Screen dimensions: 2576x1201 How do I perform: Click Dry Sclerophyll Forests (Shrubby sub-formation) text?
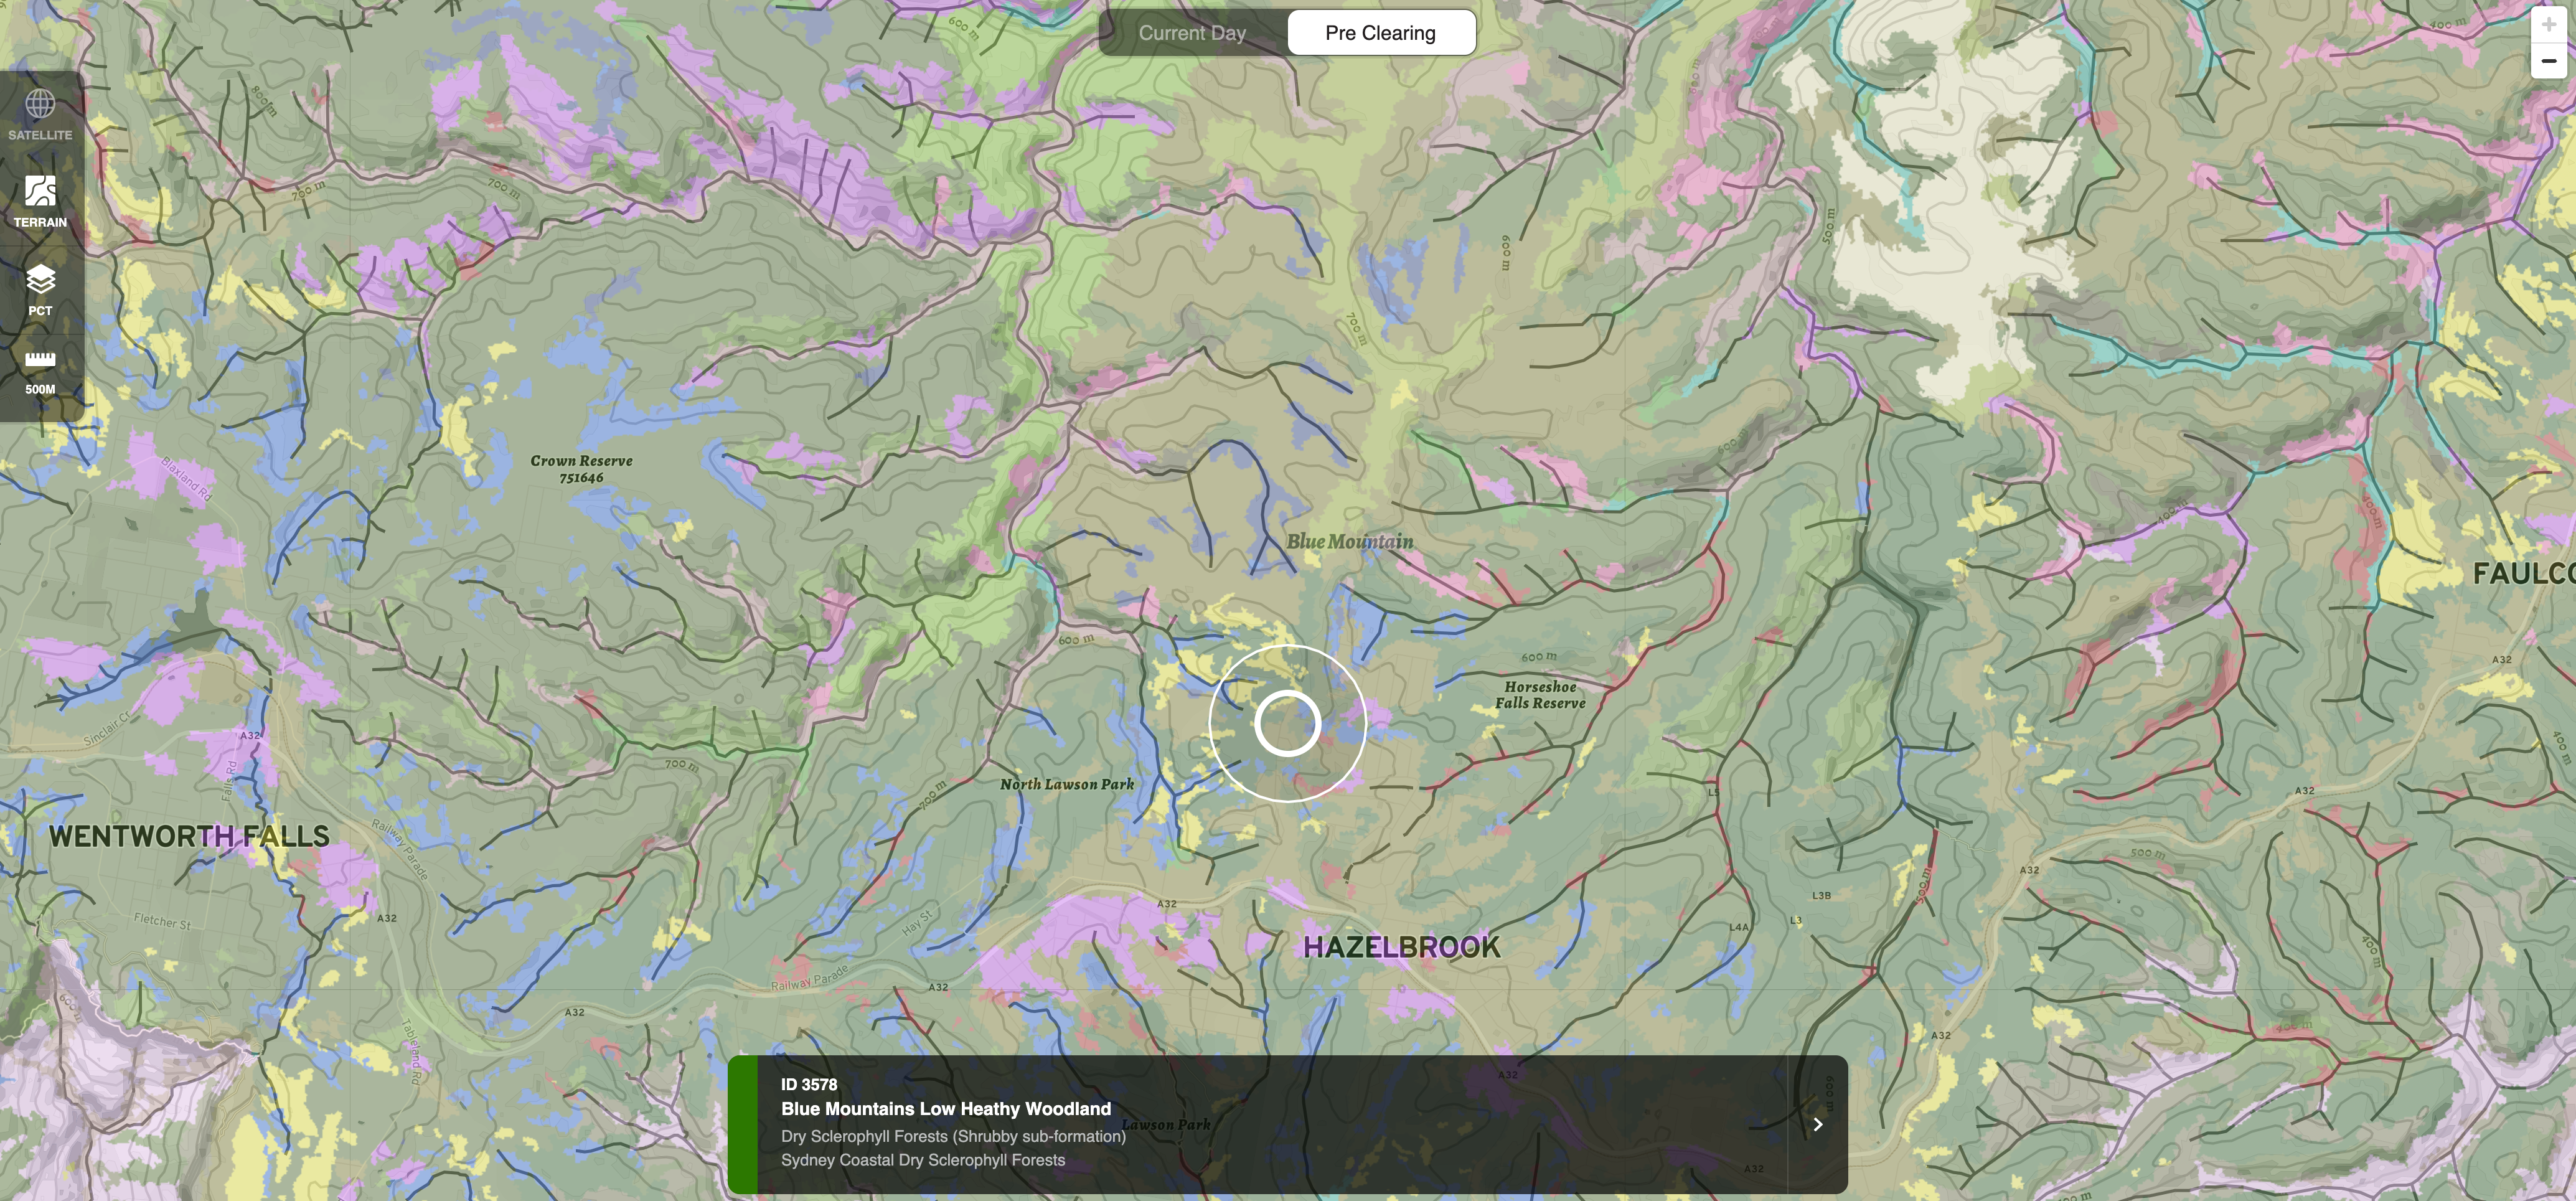coord(953,1136)
